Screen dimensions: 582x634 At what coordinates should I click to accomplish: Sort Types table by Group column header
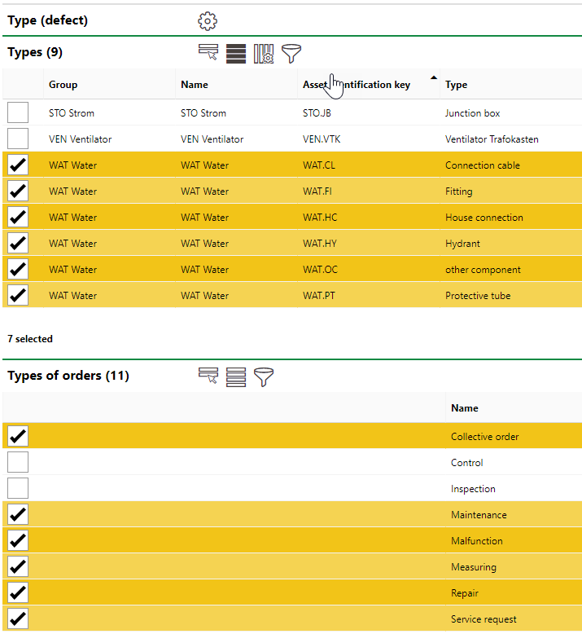point(63,85)
